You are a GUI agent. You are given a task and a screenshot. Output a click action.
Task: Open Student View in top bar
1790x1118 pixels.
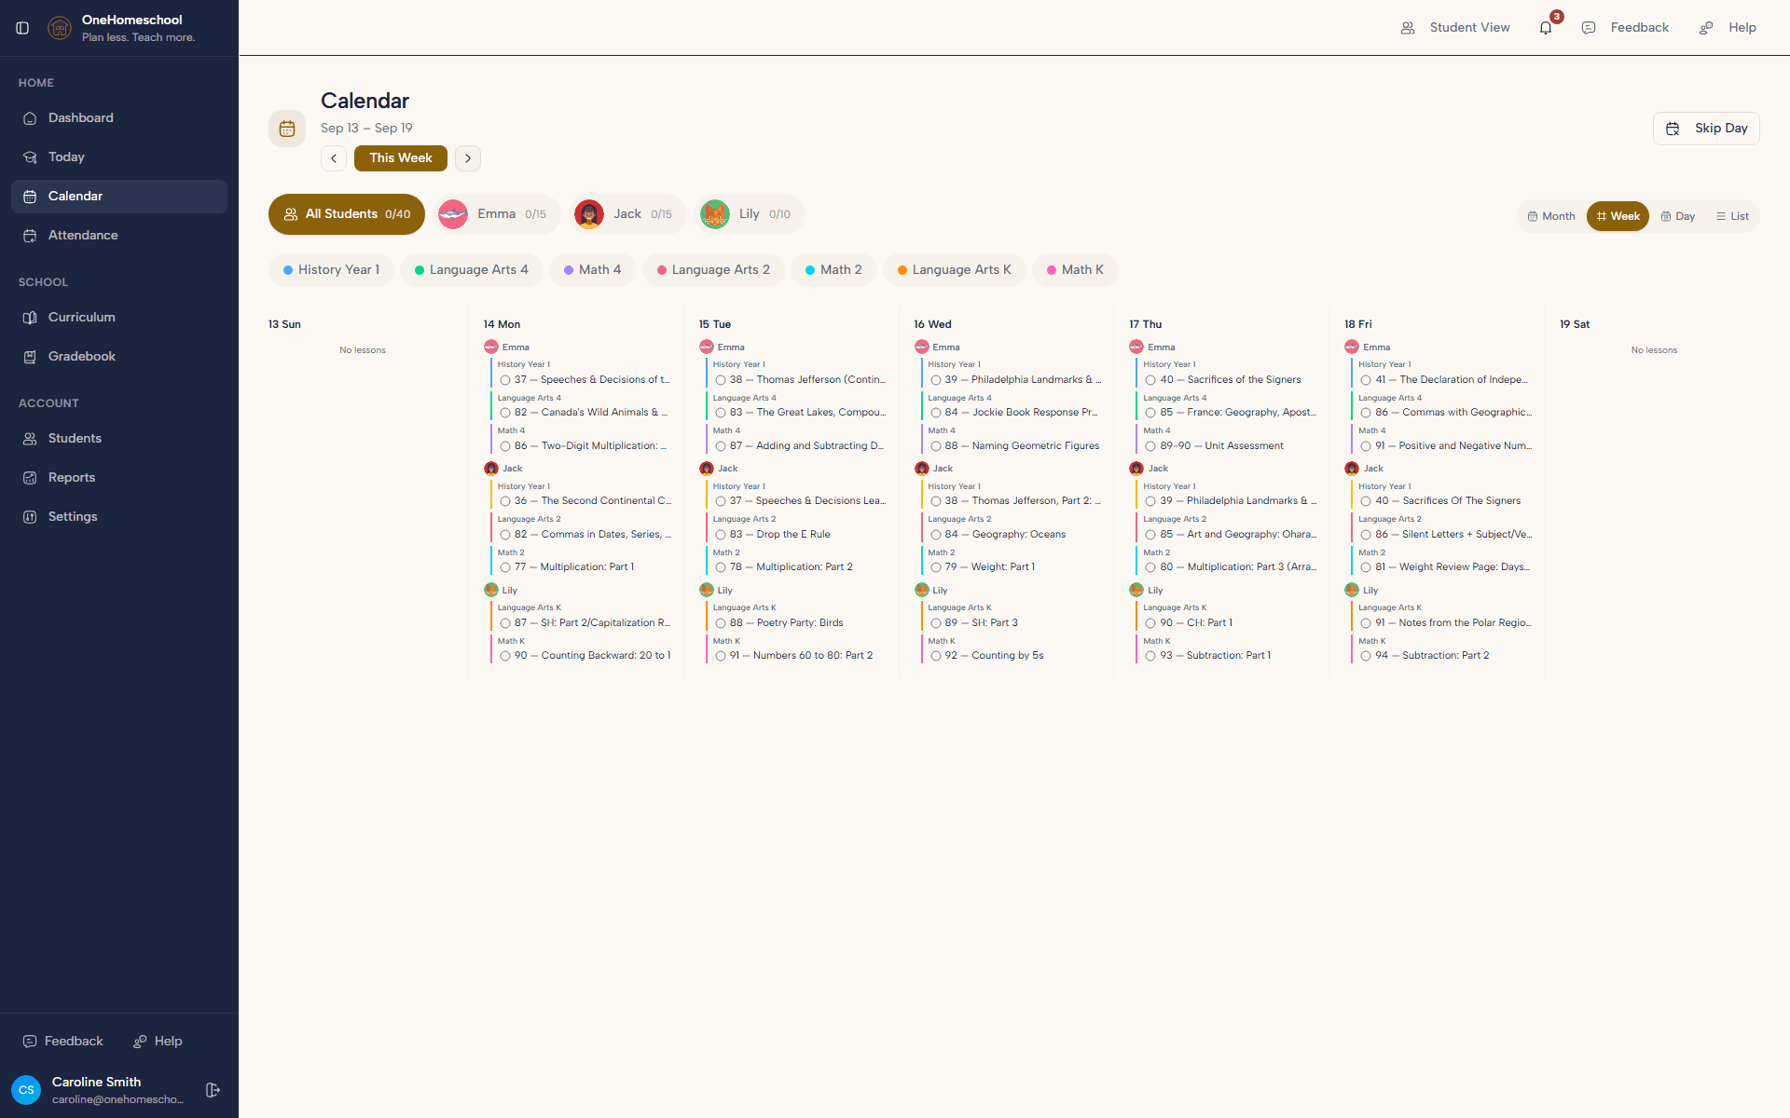pos(1455,28)
